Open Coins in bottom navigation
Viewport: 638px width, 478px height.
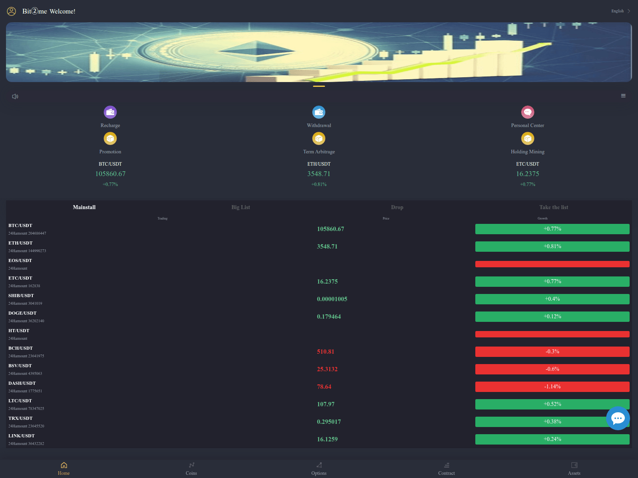[x=191, y=468]
